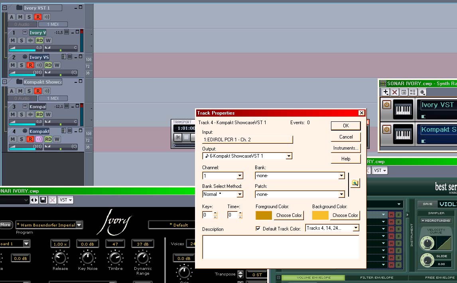Open VST dropdown in Ivory window toolbar
This screenshot has height=283, width=457.
(x=65, y=200)
